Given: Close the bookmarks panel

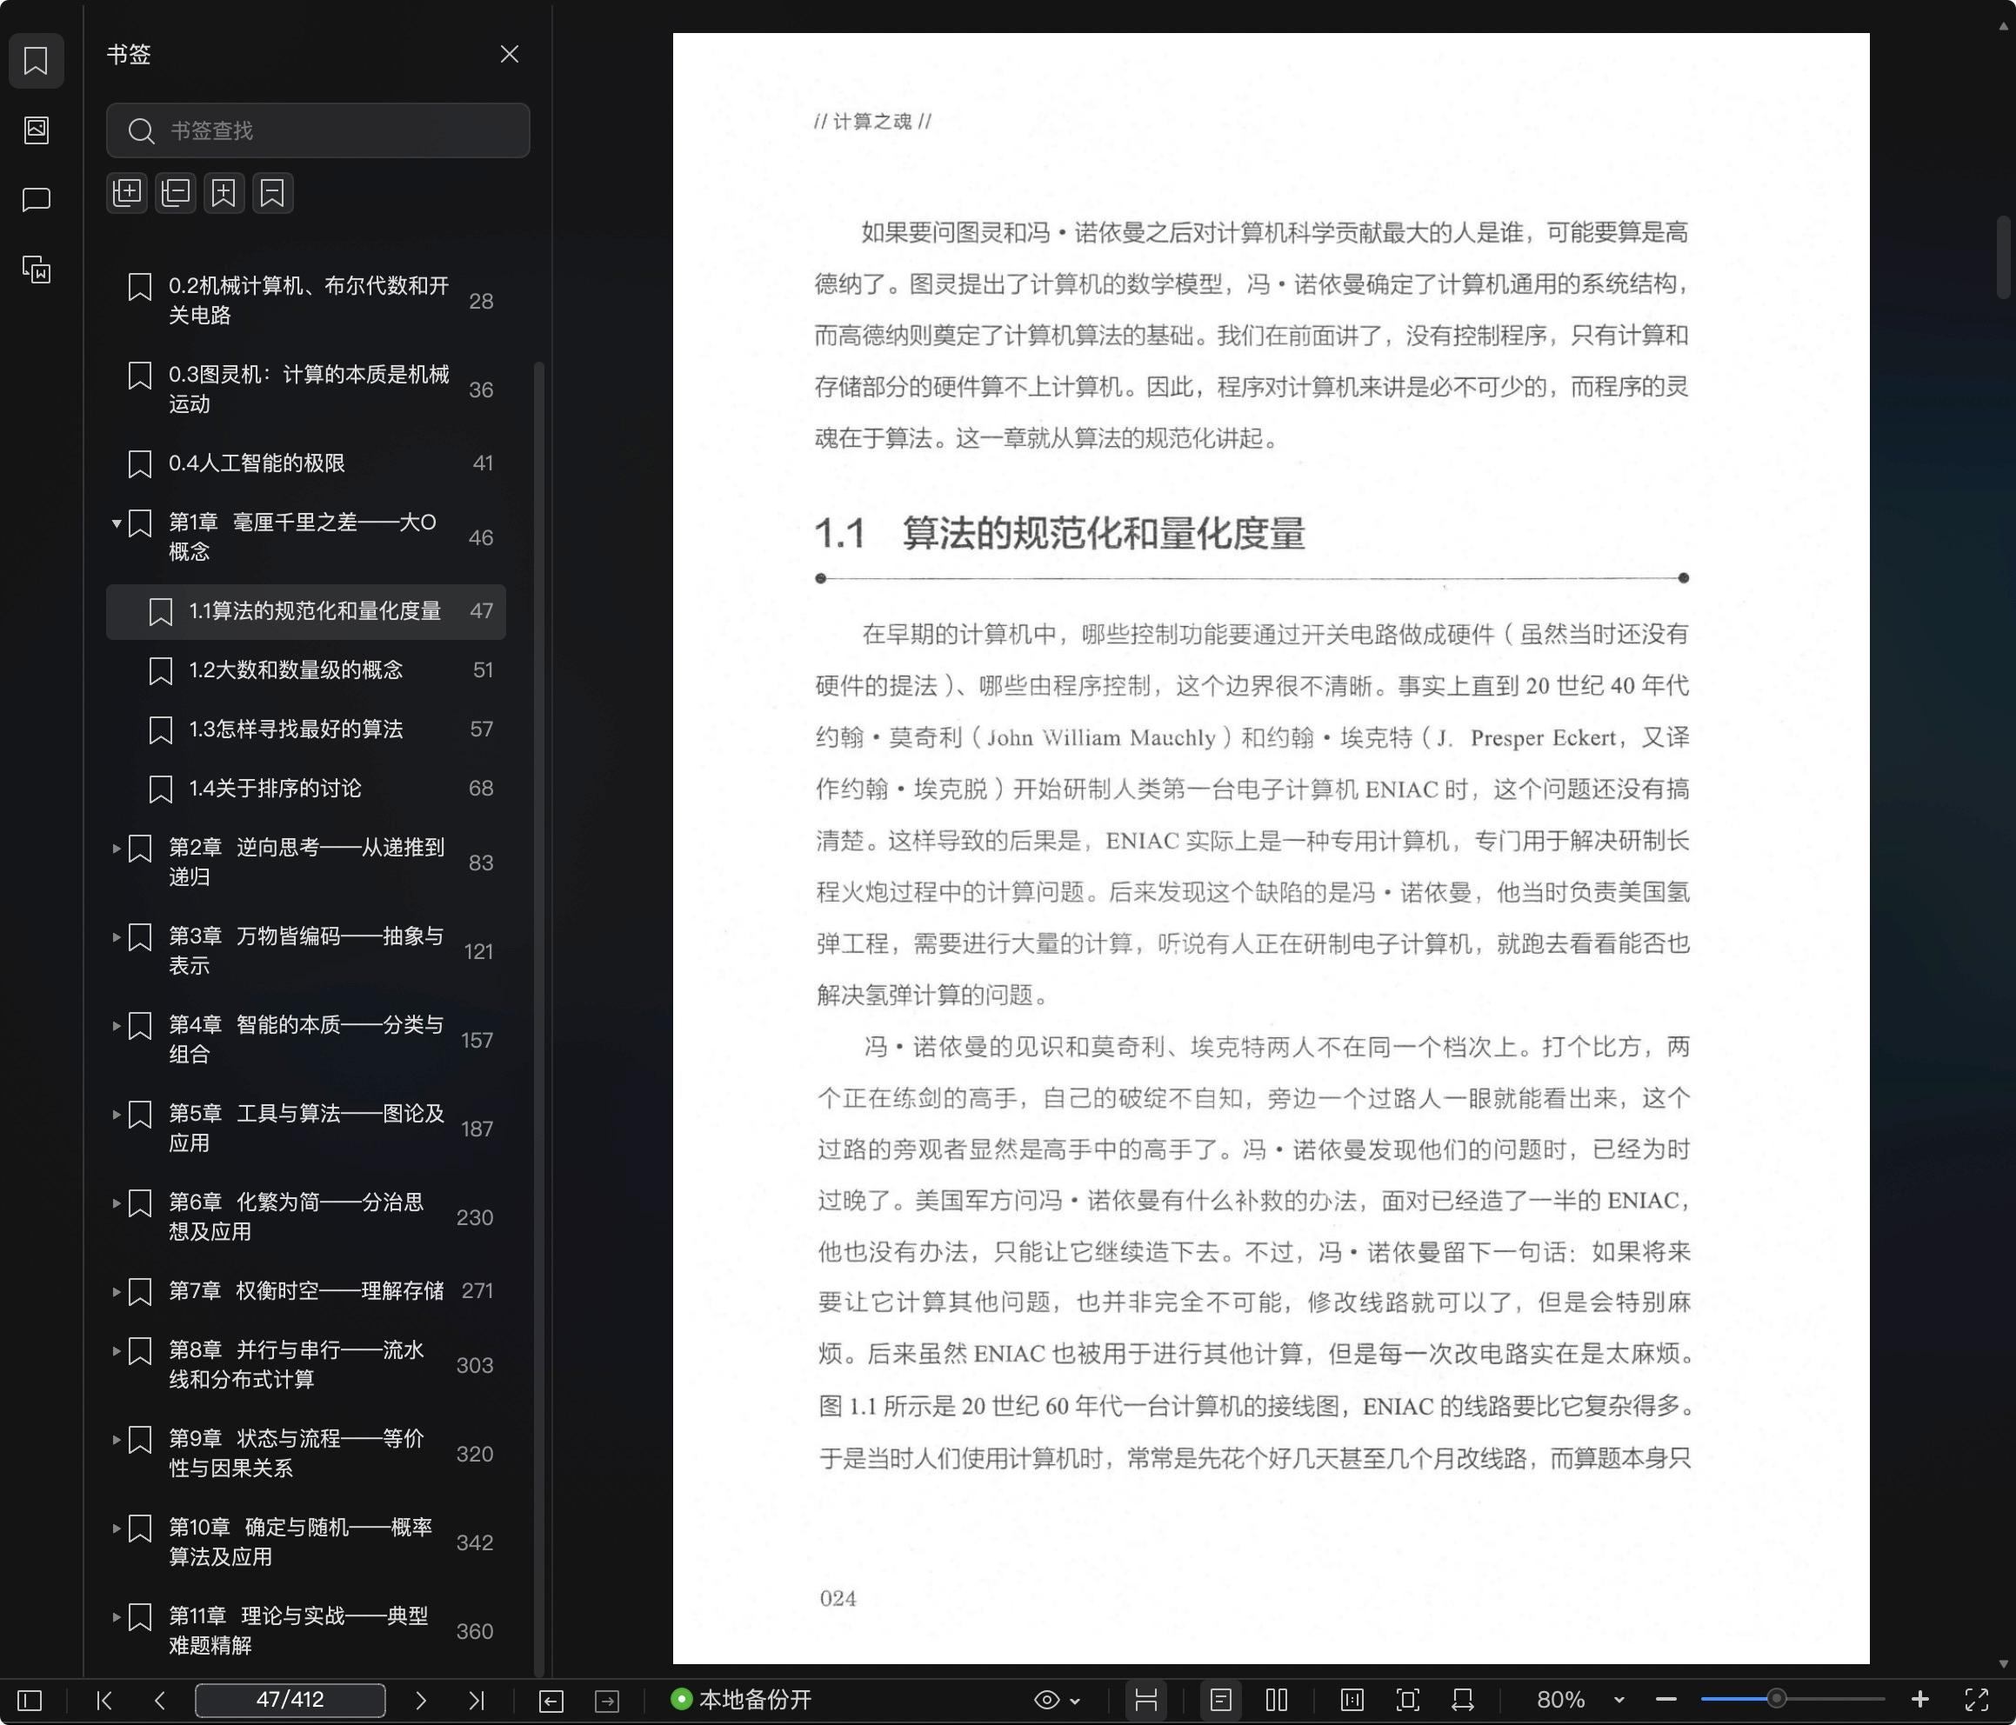Looking at the screenshot, I should click(509, 55).
